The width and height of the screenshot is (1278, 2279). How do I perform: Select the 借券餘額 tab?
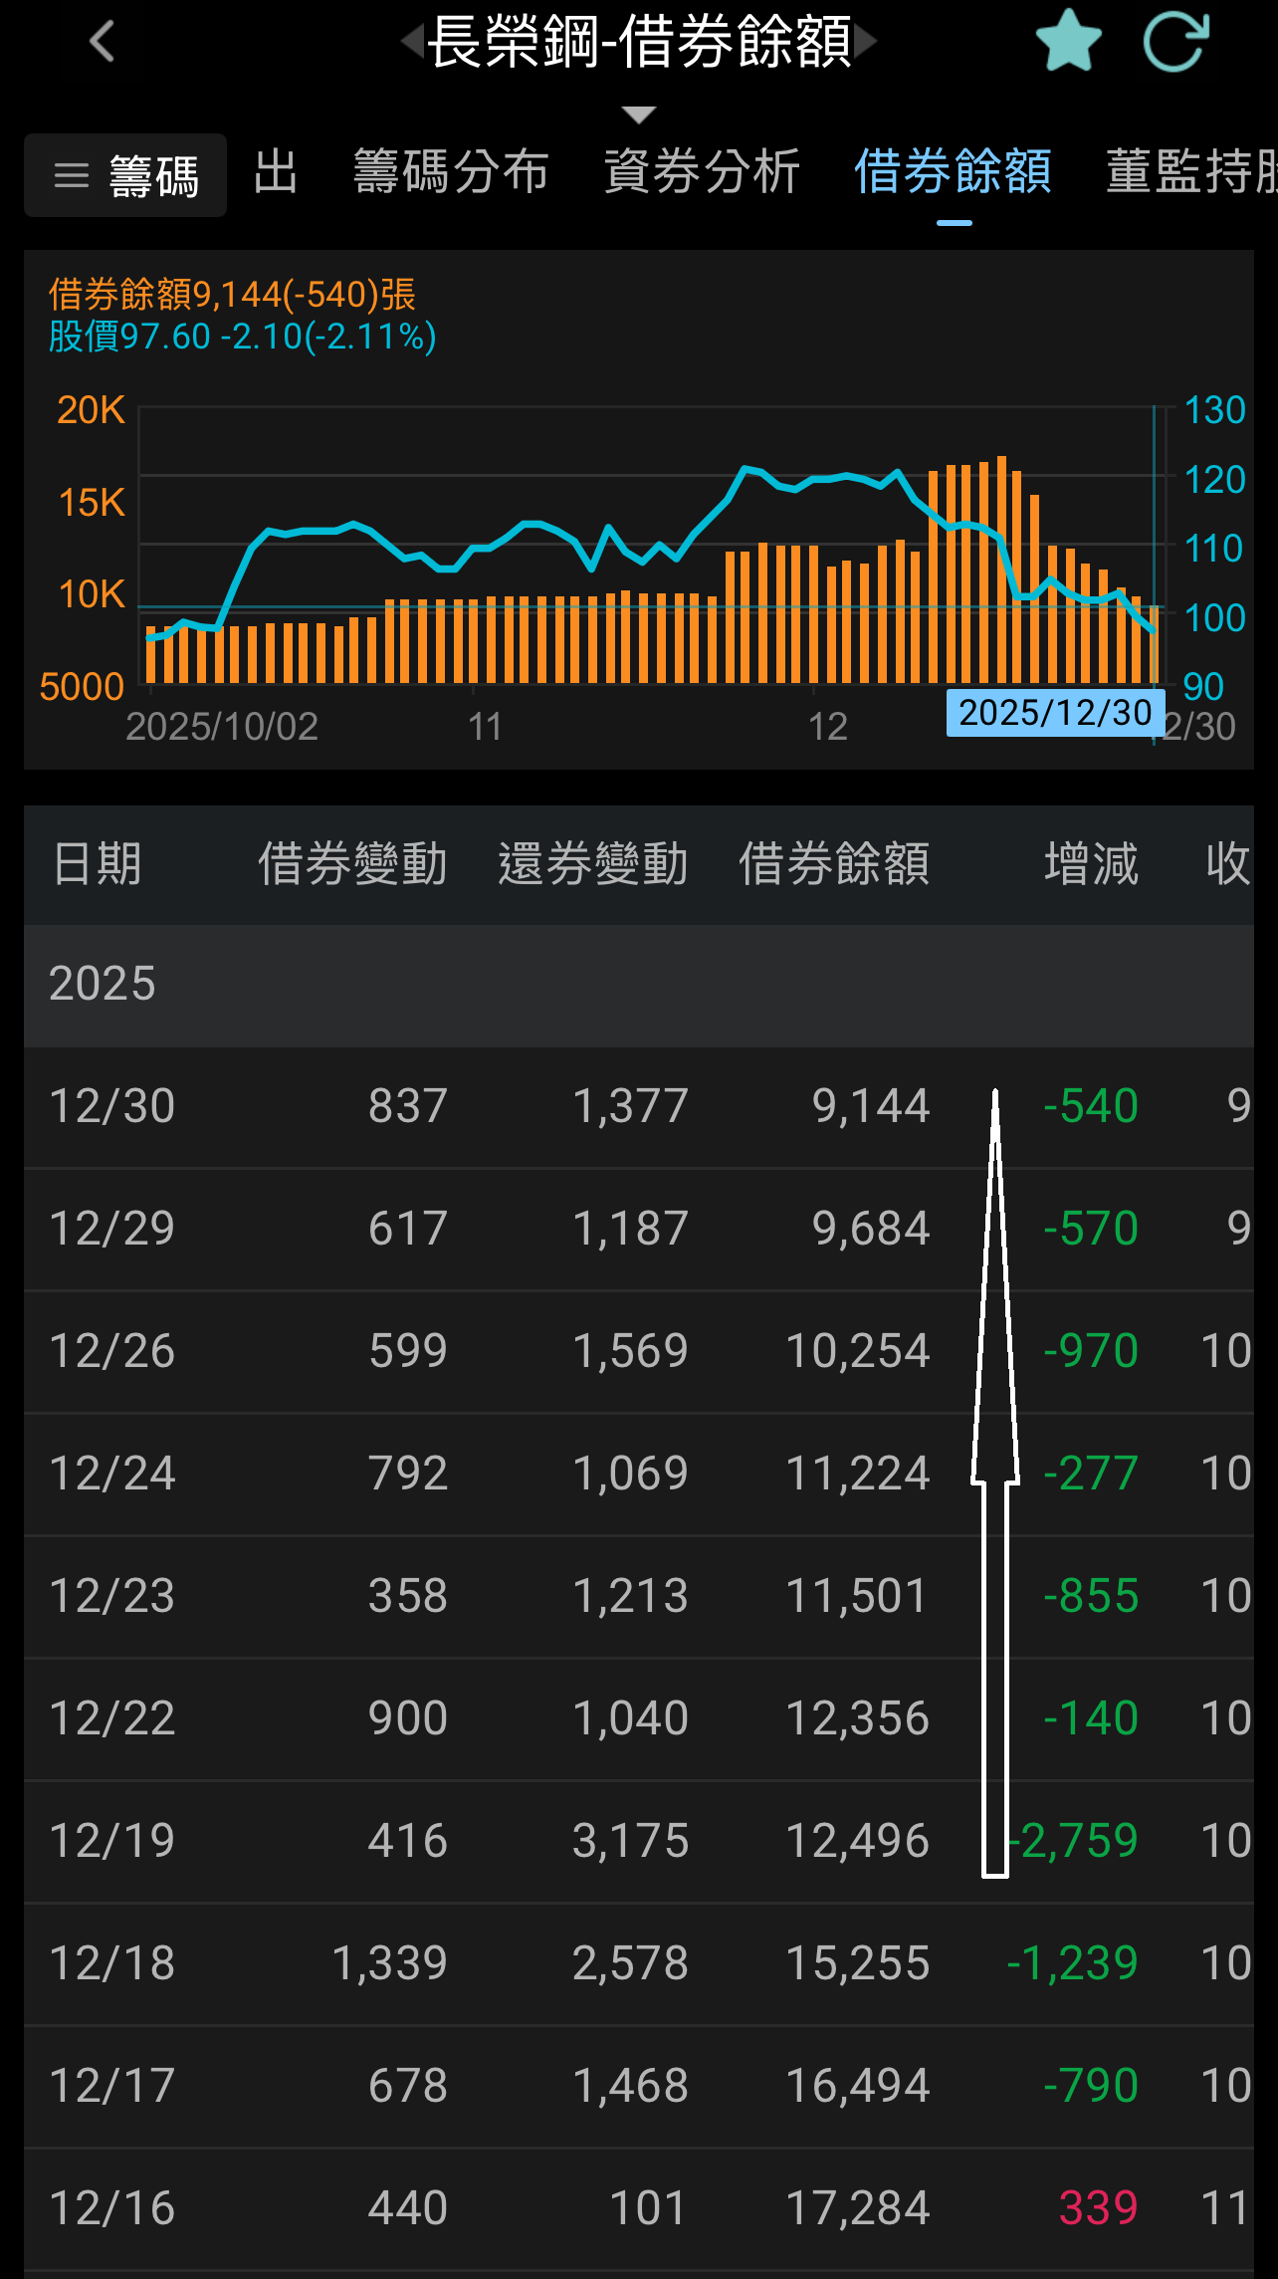(953, 171)
